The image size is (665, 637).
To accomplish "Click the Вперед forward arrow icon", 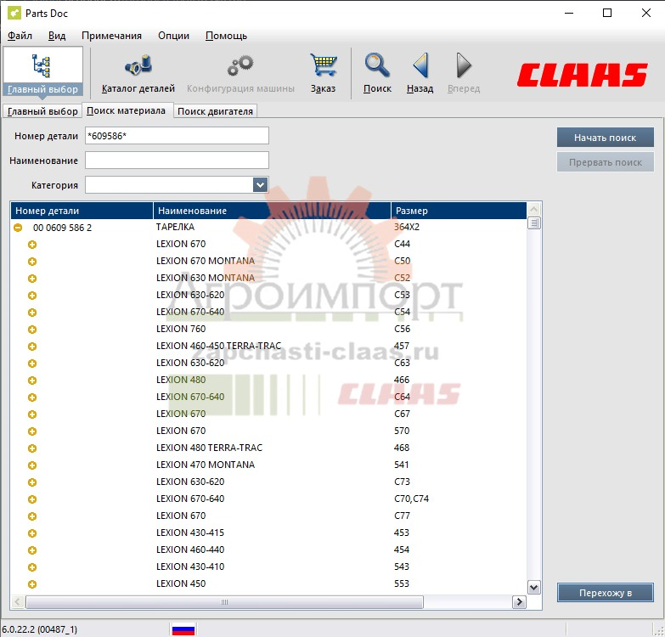I will pyautogui.click(x=464, y=65).
